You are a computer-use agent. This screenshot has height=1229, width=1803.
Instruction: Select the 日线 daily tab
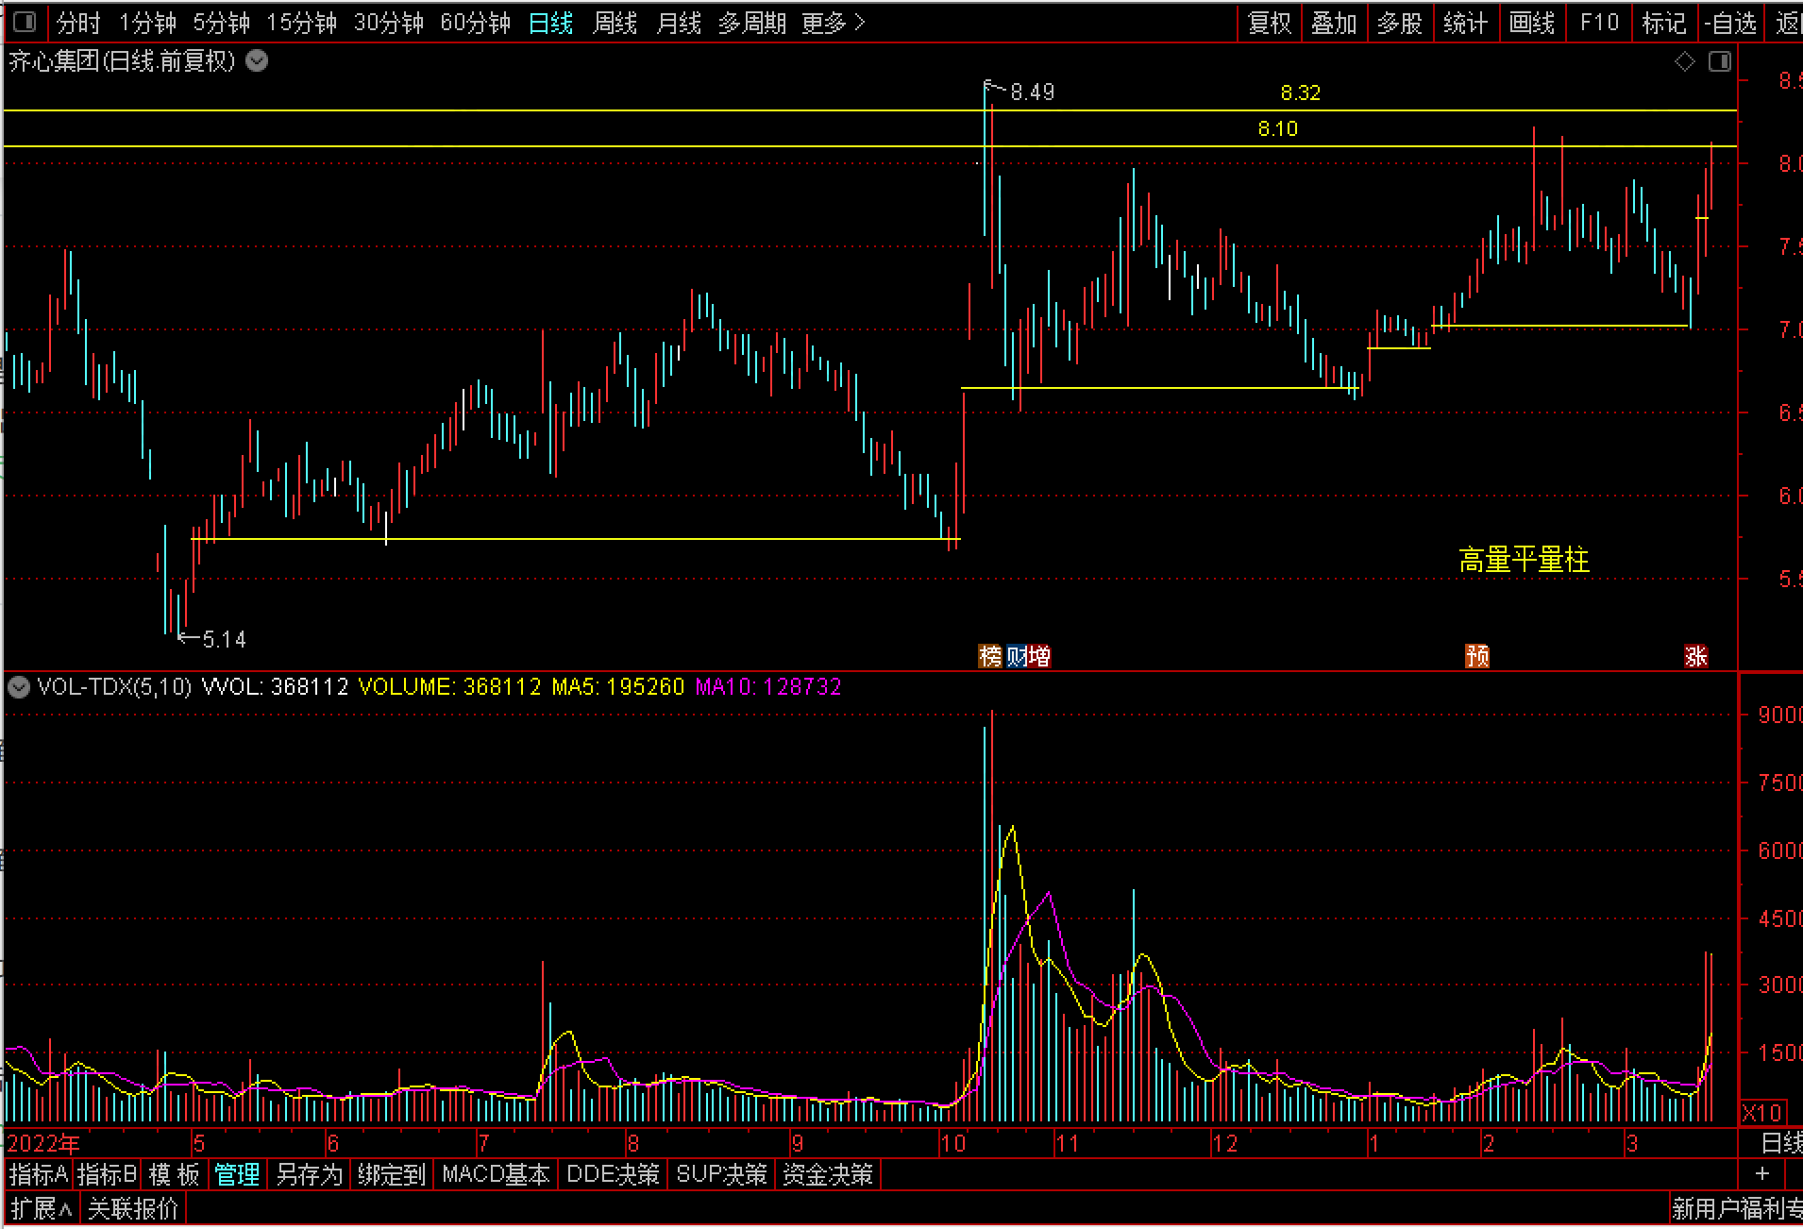(551, 23)
